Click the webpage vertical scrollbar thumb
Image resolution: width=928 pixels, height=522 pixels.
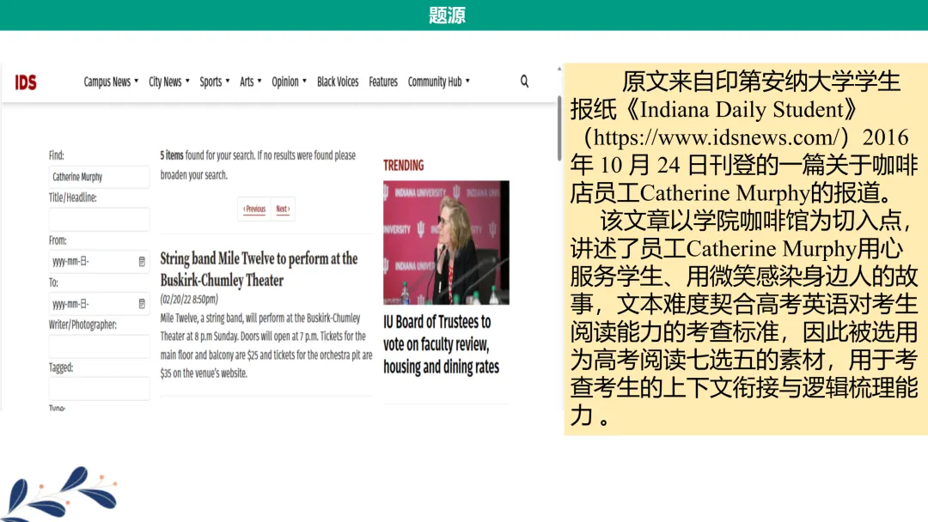(559, 128)
